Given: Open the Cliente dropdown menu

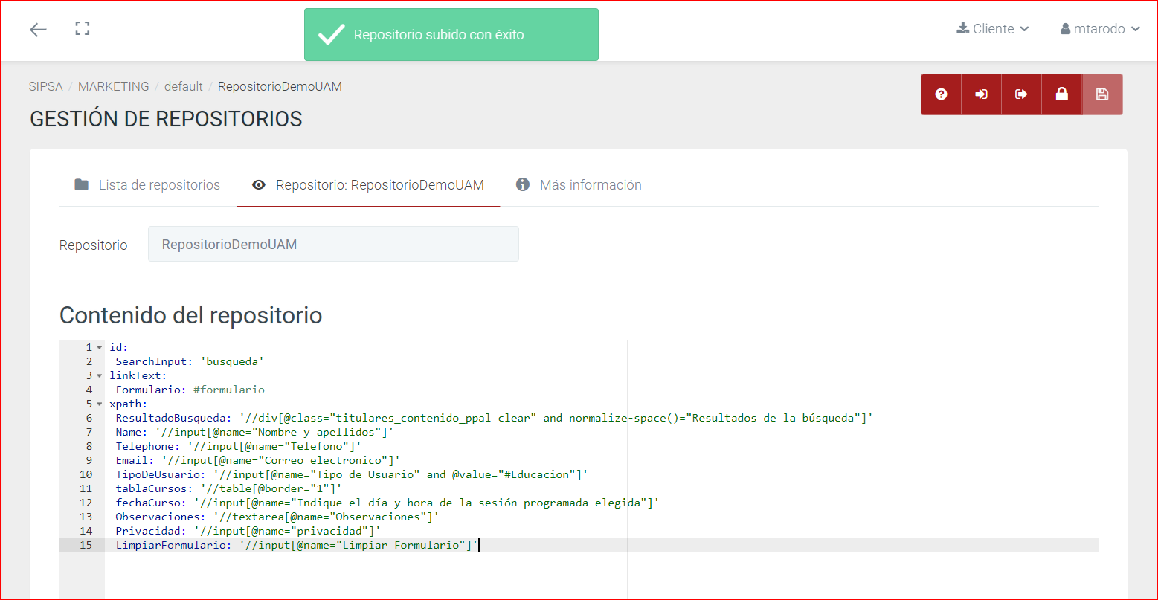Looking at the screenshot, I should tap(992, 29).
